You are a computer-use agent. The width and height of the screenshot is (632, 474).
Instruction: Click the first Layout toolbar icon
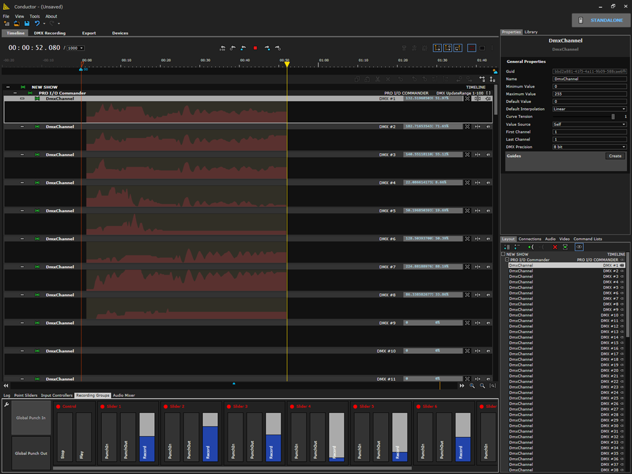pyautogui.click(x=507, y=247)
